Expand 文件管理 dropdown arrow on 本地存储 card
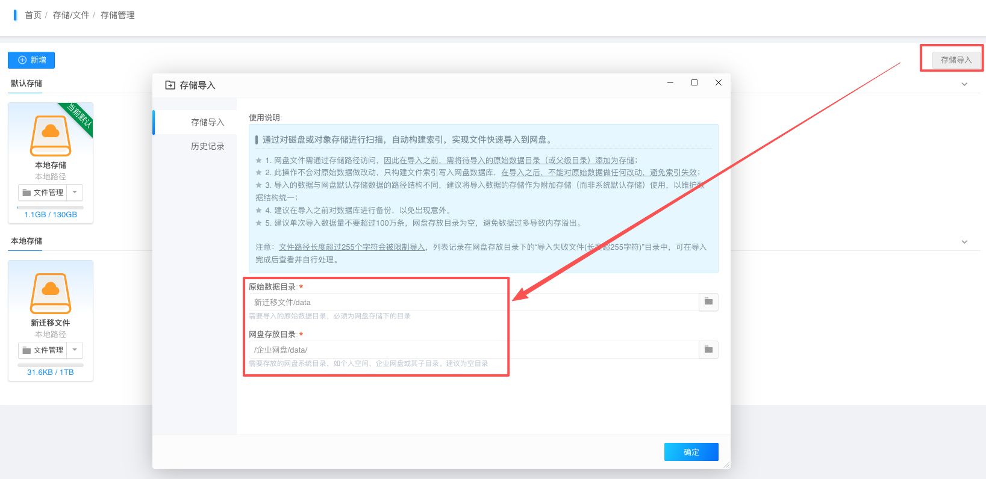Screen dimensions: 986x479 (x=75, y=193)
